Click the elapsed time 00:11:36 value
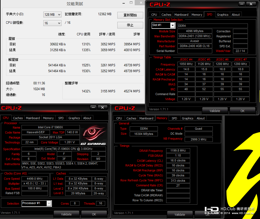Screen dimensions: 260x219 click(39, 83)
